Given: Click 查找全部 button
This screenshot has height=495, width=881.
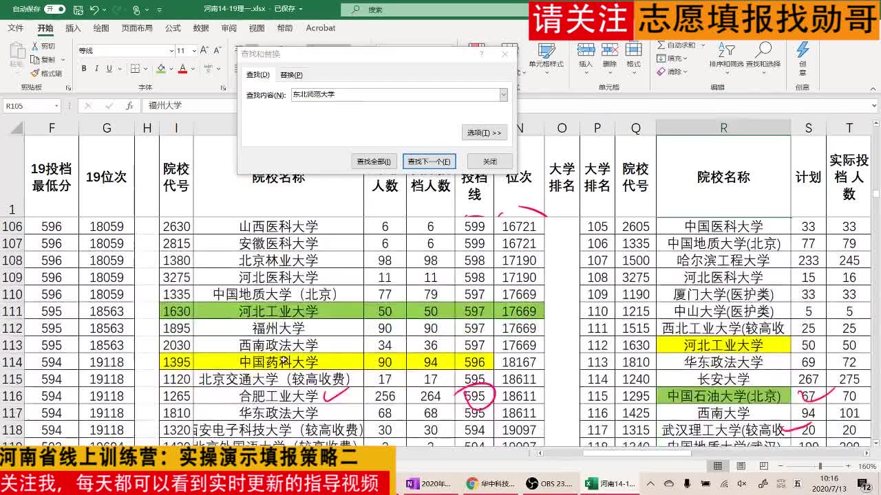Looking at the screenshot, I should pos(374,162).
